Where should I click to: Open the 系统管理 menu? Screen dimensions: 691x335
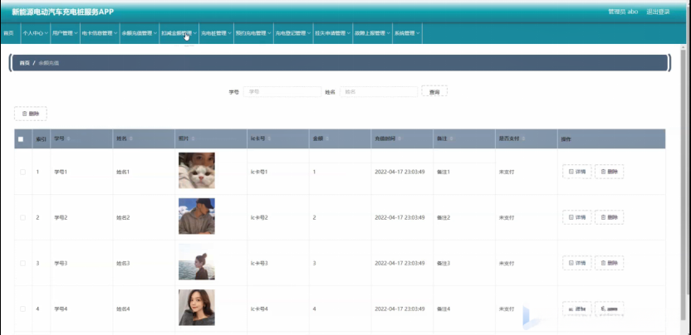(x=407, y=33)
